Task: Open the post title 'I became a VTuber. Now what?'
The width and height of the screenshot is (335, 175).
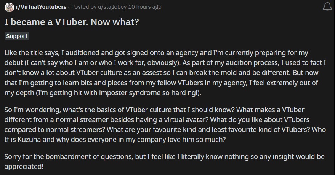Action: coord(72,22)
